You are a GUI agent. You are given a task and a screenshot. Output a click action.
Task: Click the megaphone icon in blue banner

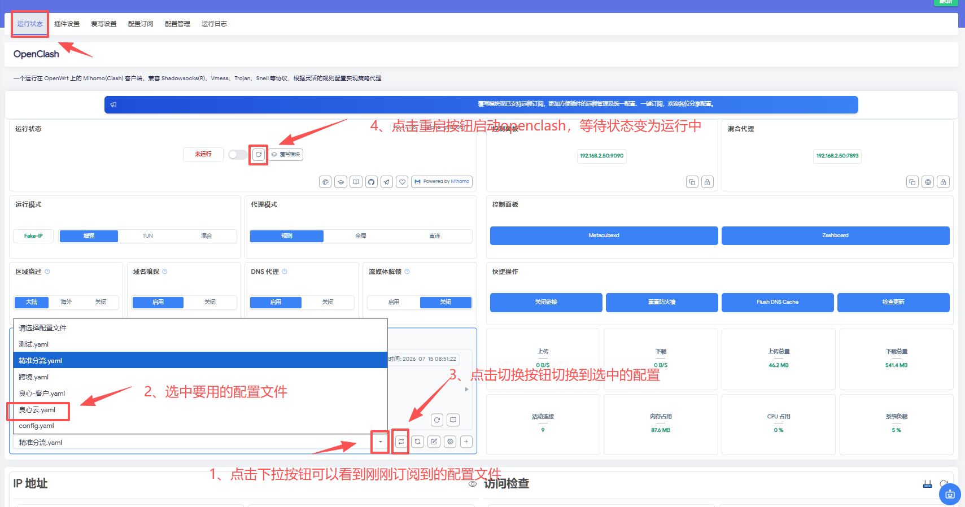(x=113, y=104)
